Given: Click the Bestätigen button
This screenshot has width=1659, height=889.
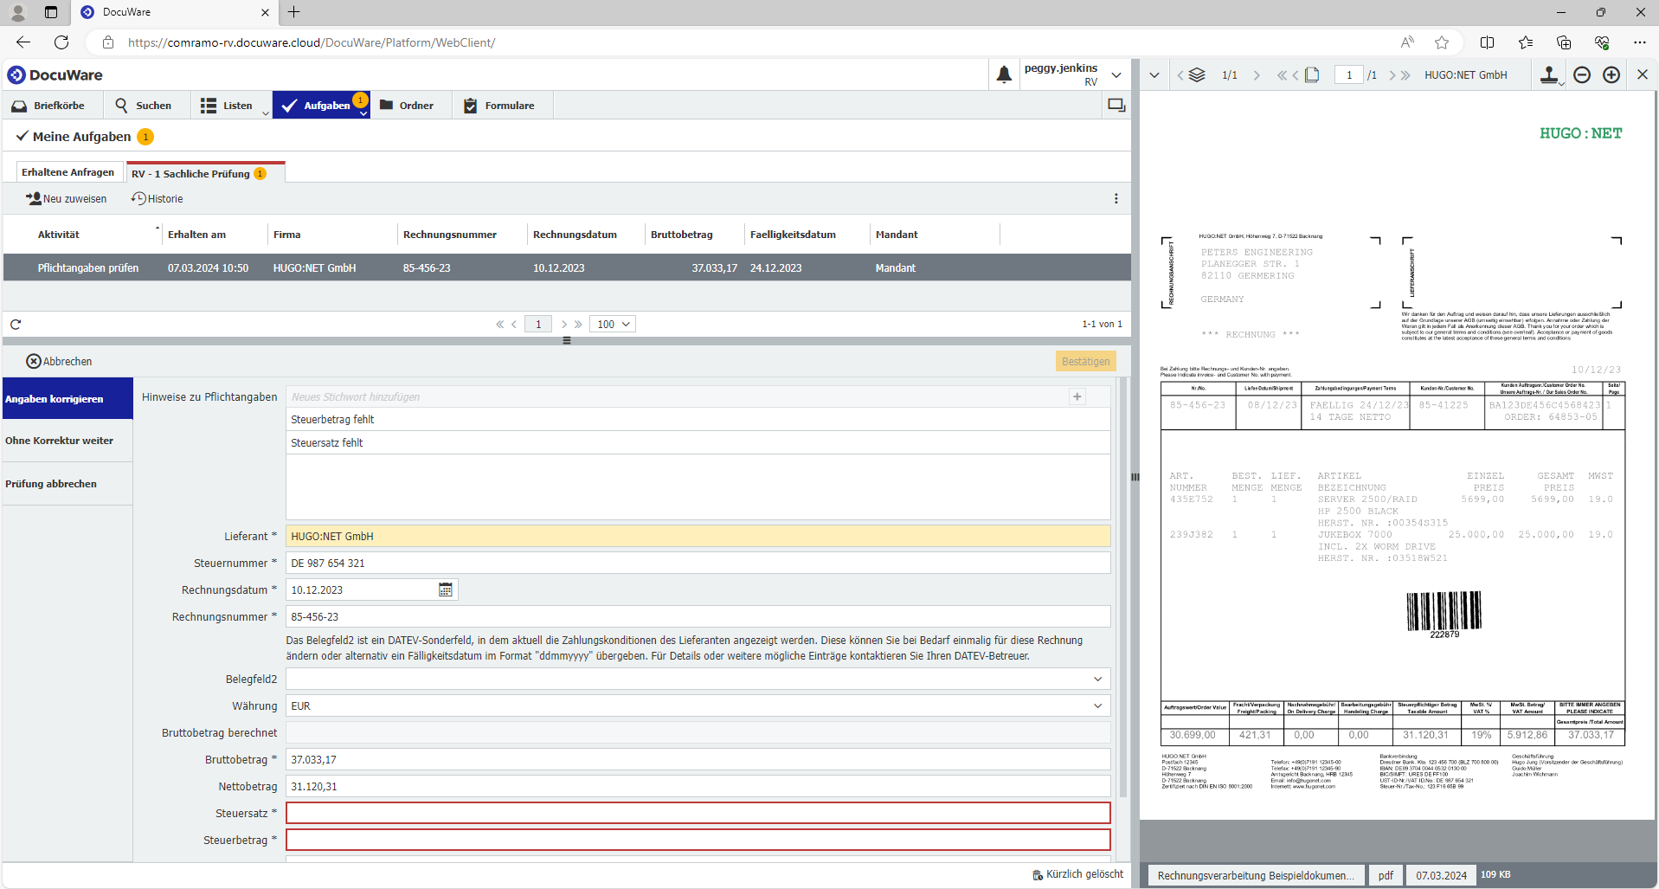Looking at the screenshot, I should pos(1085,362).
